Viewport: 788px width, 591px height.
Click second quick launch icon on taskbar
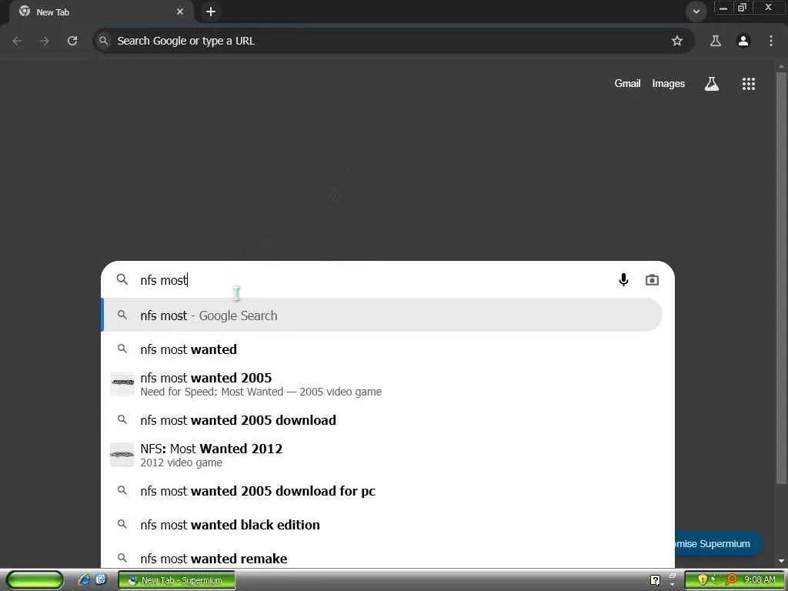[101, 580]
